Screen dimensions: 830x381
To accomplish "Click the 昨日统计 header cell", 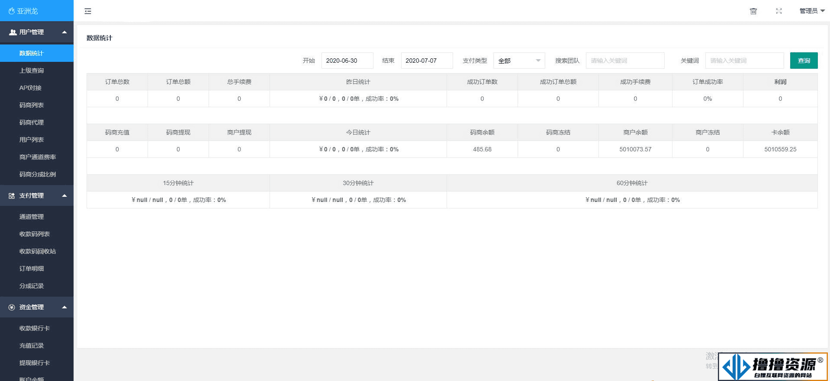I will click(x=358, y=82).
